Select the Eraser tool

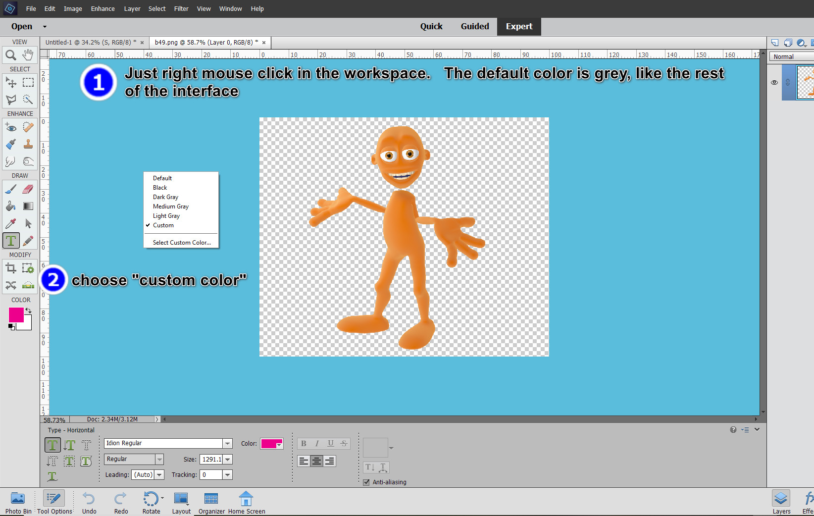(28, 189)
